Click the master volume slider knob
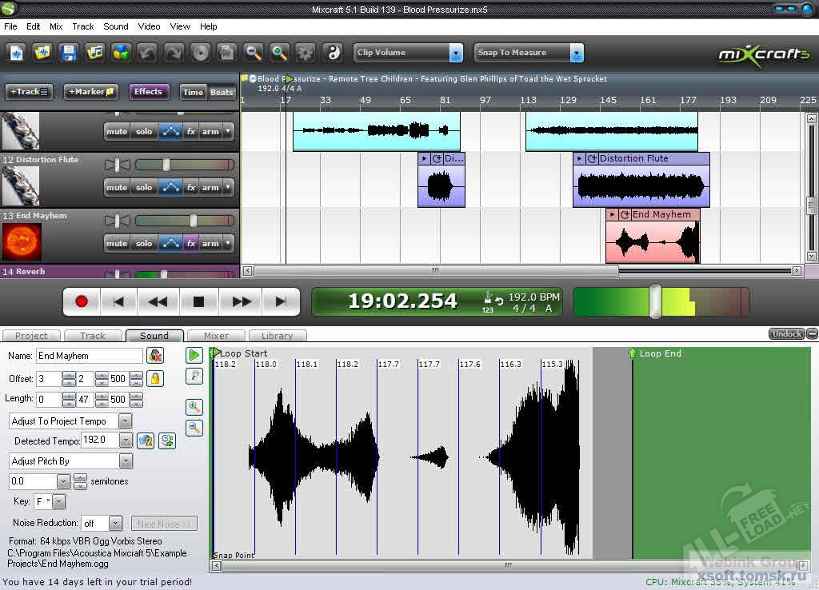 655,301
